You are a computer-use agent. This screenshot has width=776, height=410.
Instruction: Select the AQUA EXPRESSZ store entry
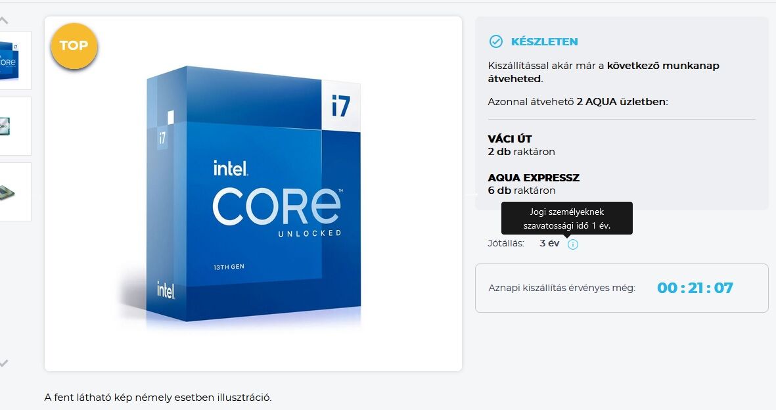click(x=534, y=184)
